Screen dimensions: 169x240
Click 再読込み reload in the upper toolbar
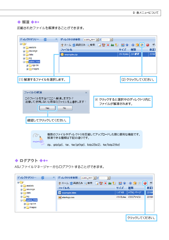click(79, 45)
